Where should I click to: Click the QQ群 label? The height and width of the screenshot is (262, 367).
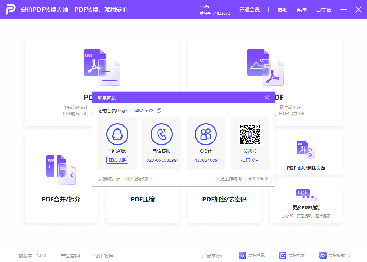[x=206, y=151]
